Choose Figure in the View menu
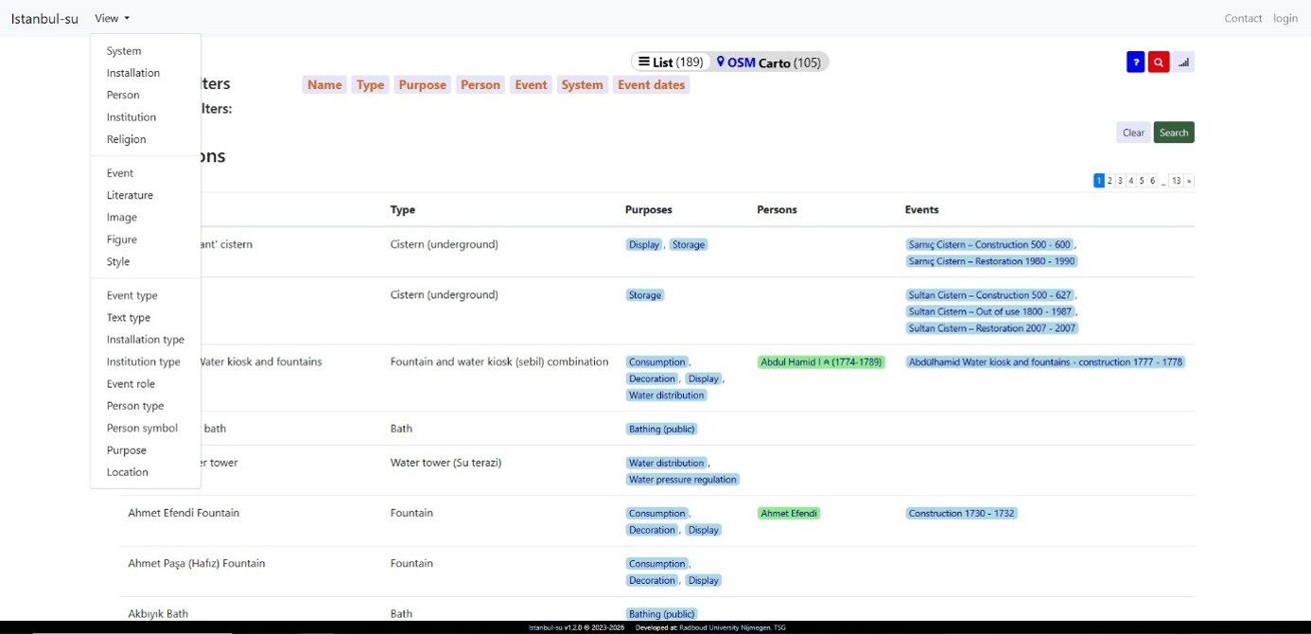The height and width of the screenshot is (634, 1311). click(122, 239)
